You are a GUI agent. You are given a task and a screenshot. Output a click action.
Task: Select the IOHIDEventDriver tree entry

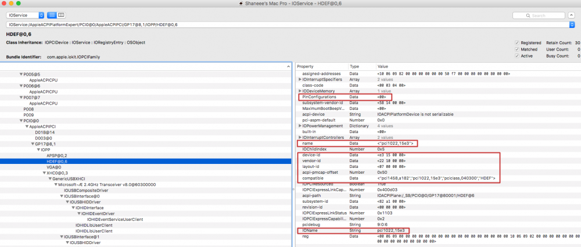(98, 214)
